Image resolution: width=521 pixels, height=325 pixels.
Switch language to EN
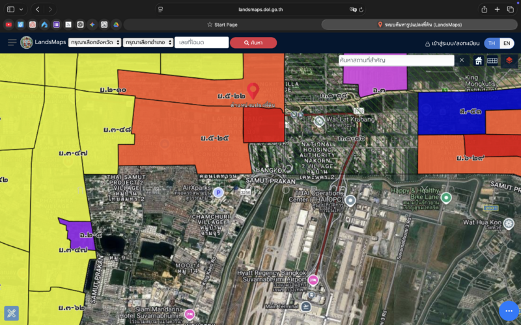[507, 43]
